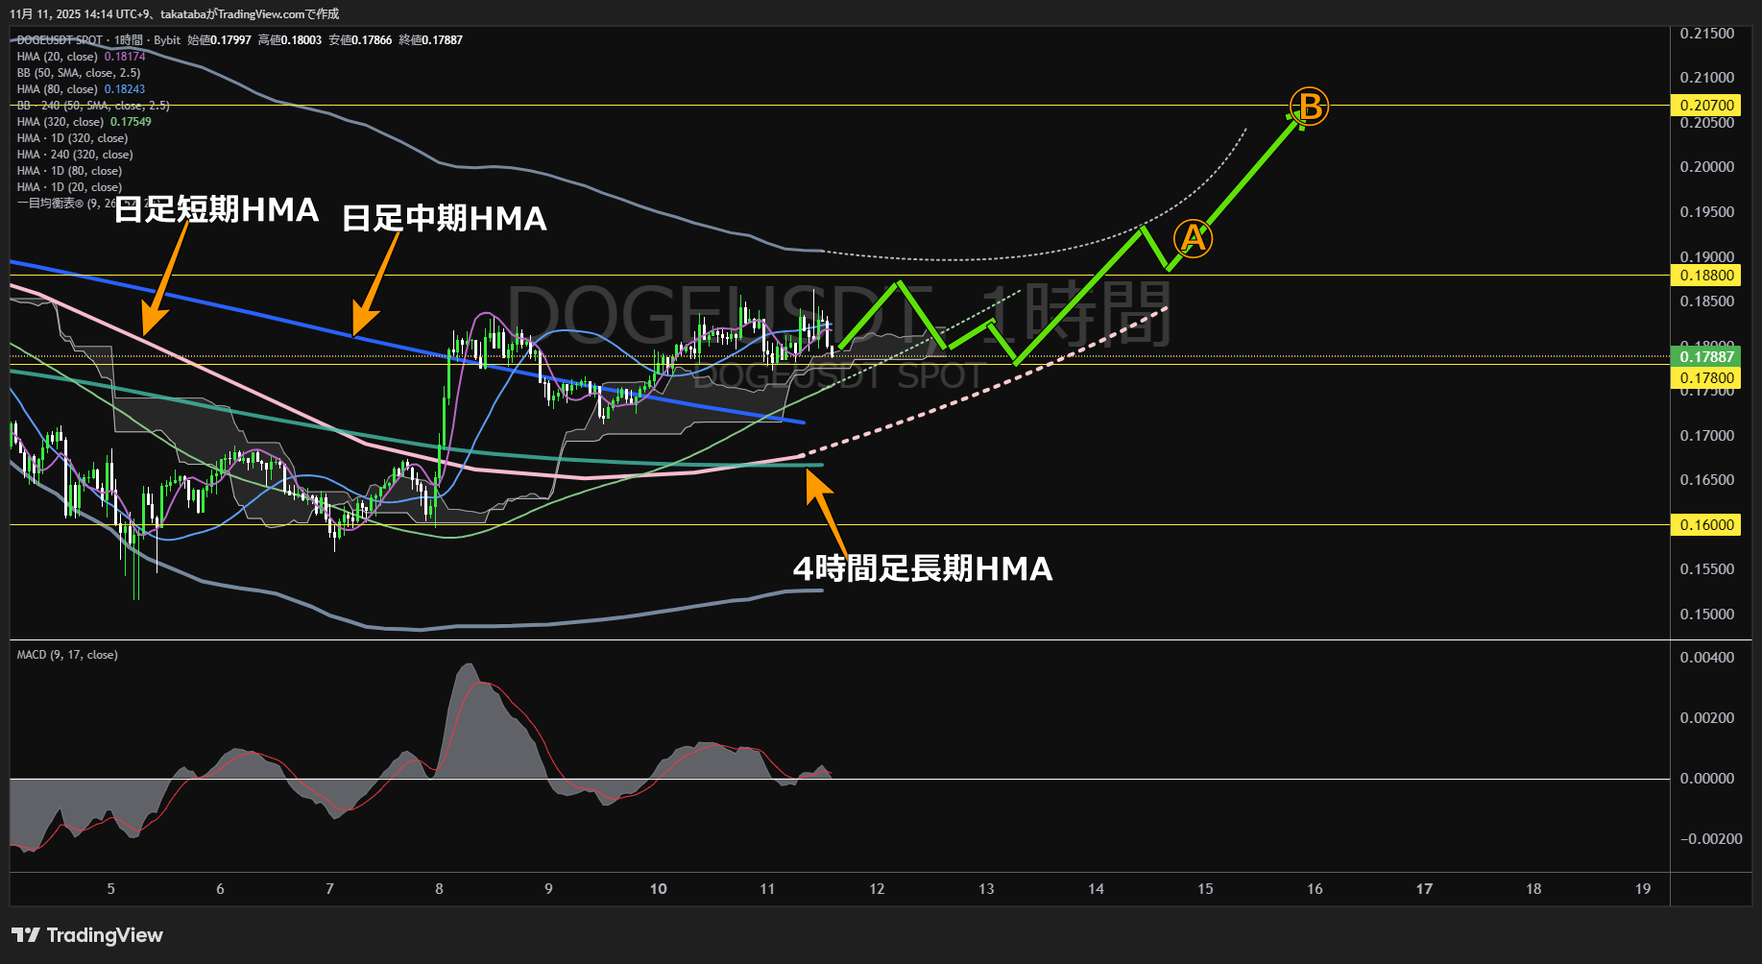The image size is (1762, 964).
Task: Click 0.00400 on the MACD scale
Action: tap(1707, 658)
